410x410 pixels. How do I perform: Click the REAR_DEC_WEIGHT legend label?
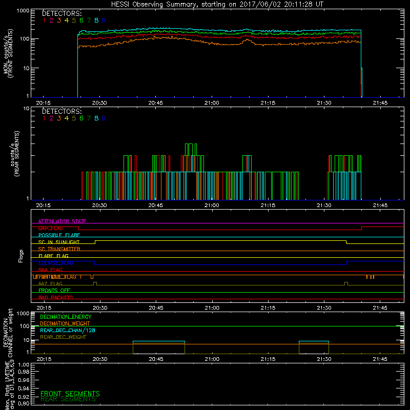(x=63, y=337)
